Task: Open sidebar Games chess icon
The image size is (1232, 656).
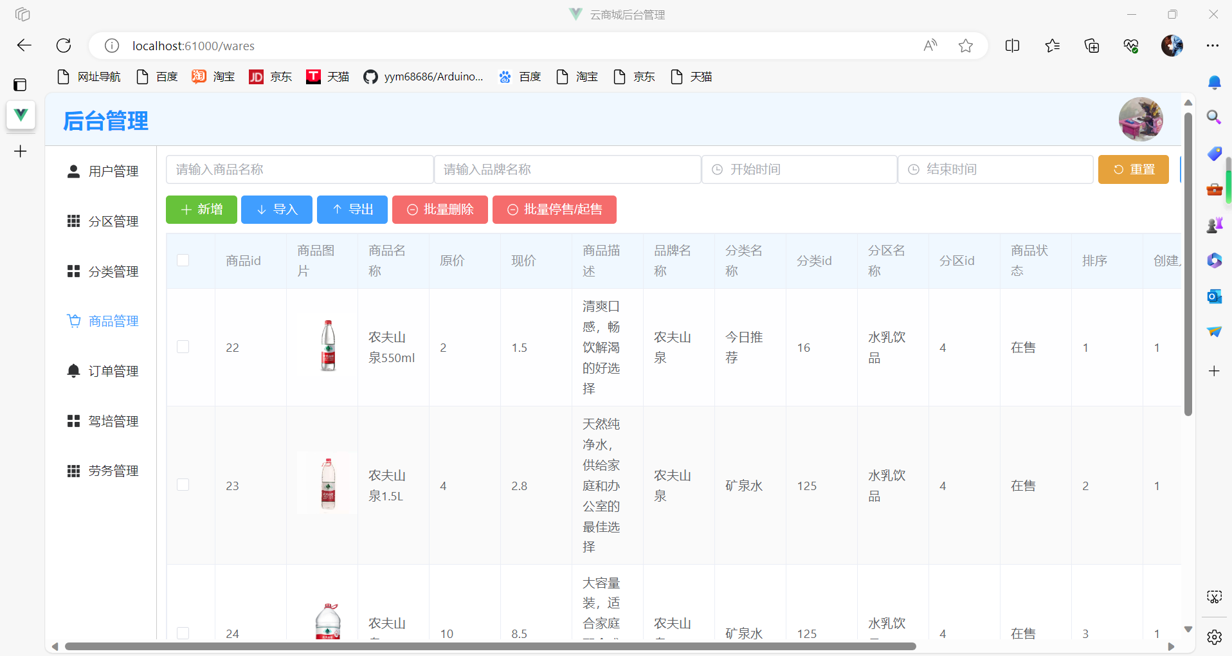Action: [1214, 224]
